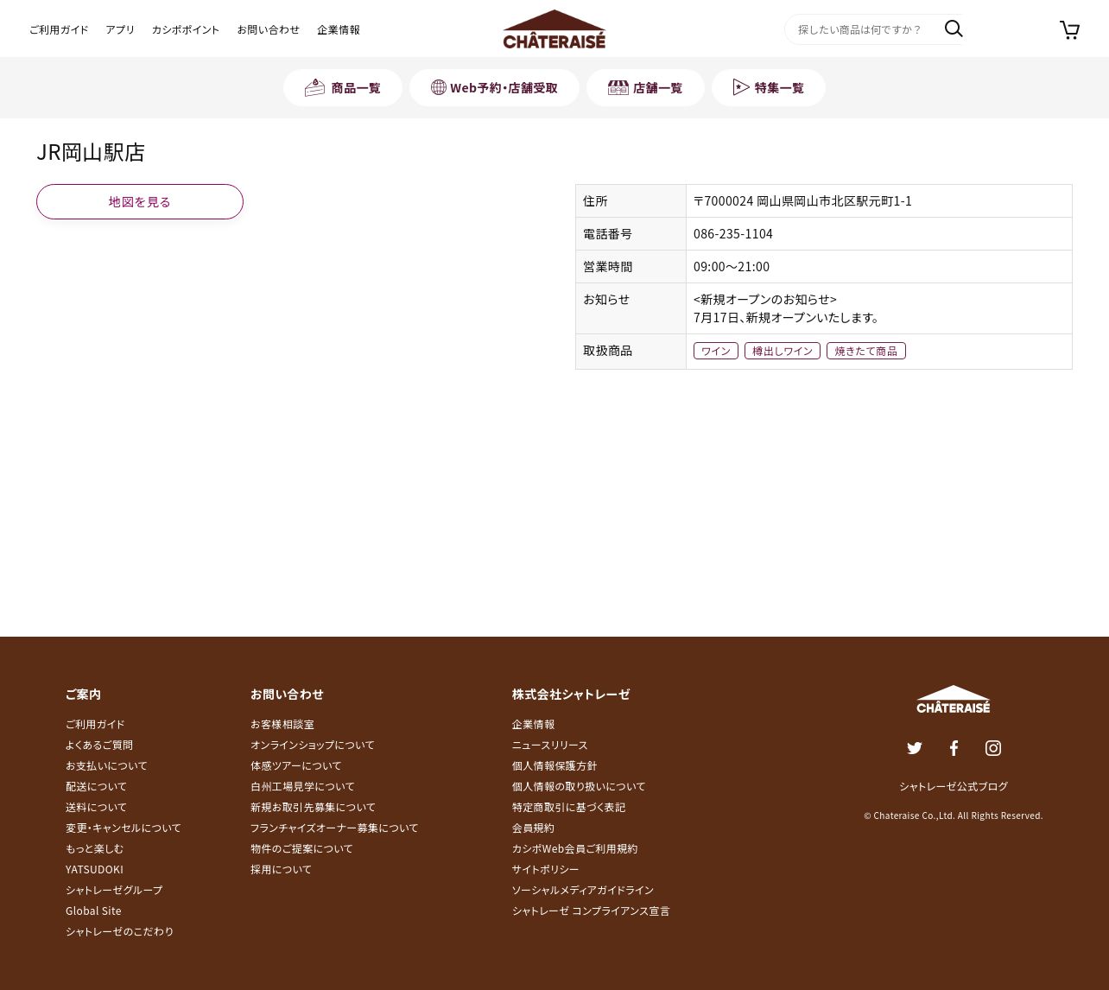The width and height of the screenshot is (1109, 990).
Task: Open footer link 配送について
Action: pos(96,786)
